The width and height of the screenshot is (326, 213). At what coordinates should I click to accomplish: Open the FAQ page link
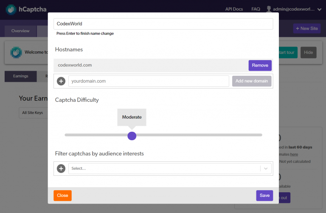click(256, 9)
